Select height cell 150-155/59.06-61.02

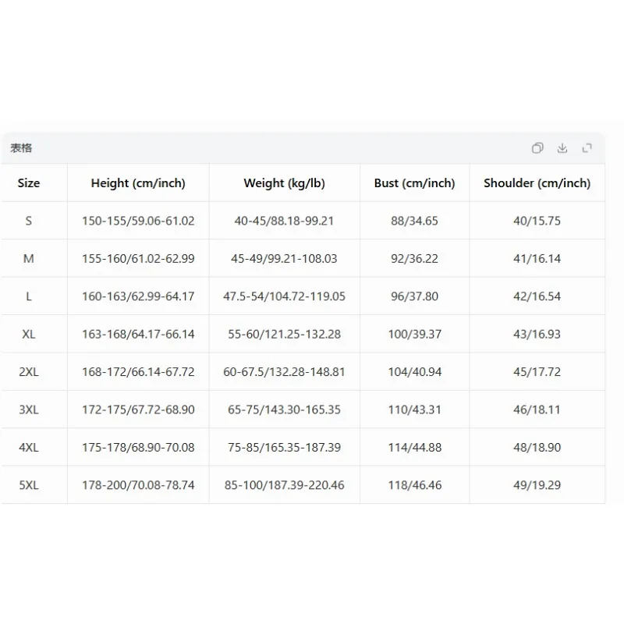pyautogui.click(x=138, y=221)
